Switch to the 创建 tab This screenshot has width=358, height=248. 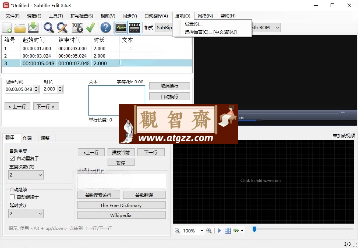click(x=27, y=138)
